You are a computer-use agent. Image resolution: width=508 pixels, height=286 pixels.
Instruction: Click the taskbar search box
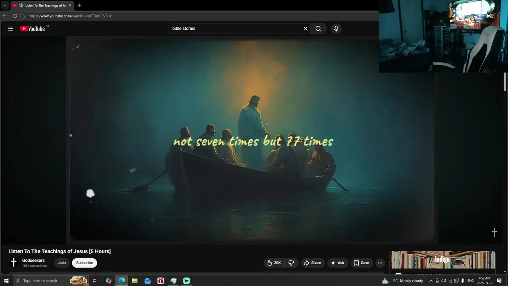click(51, 281)
